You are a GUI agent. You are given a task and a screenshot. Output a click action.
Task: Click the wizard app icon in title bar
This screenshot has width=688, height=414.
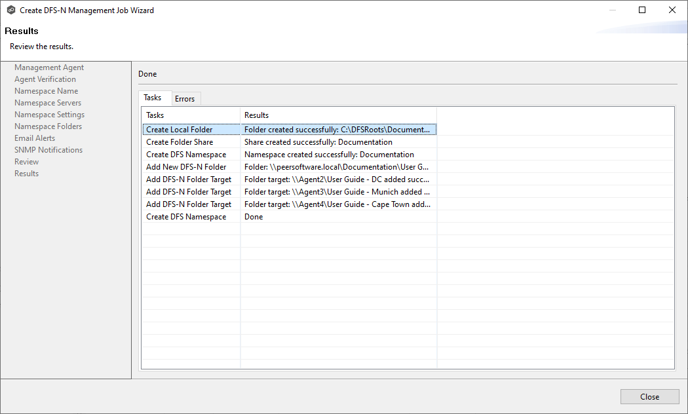pyautogui.click(x=11, y=10)
